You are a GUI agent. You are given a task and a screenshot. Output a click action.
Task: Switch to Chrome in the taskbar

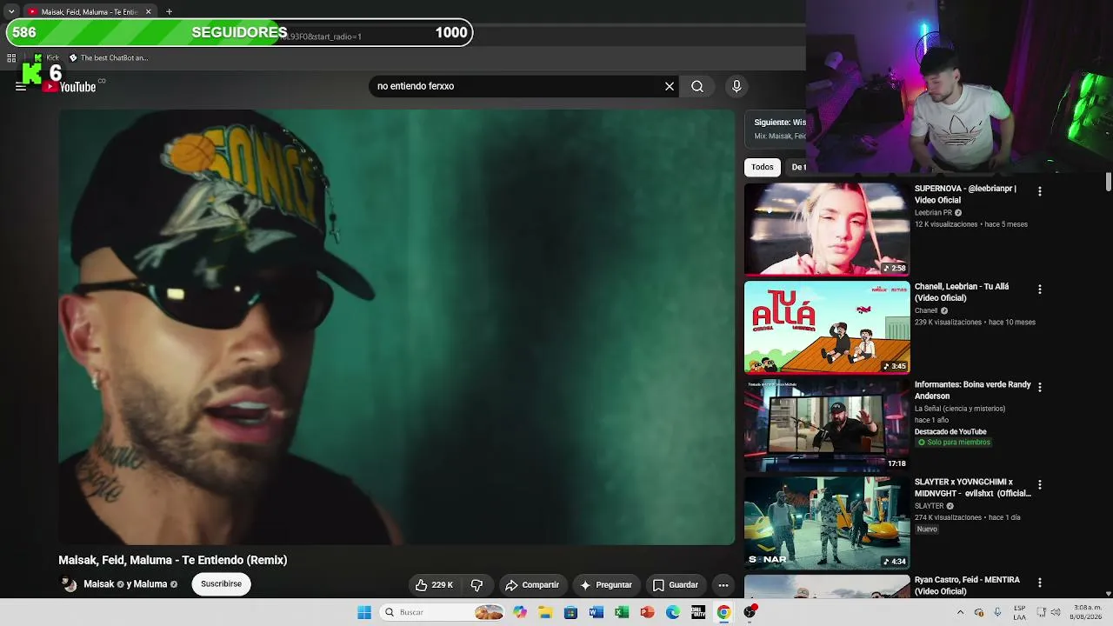pos(723,612)
